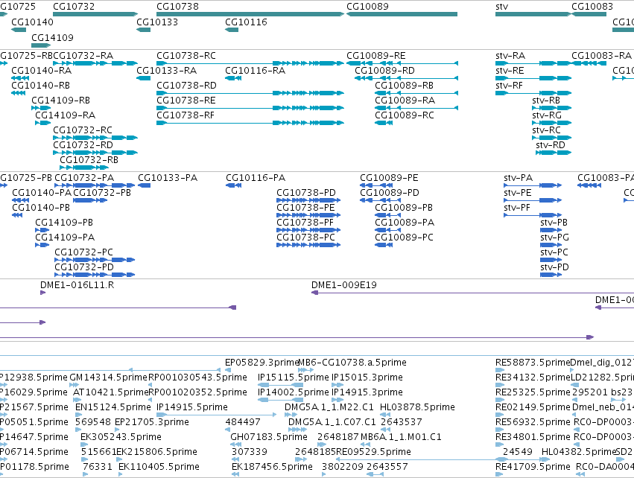Image resolution: width=634 pixels, height=478 pixels.
Task: Click transcript CG10732-RD
Action: (x=83, y=145)
